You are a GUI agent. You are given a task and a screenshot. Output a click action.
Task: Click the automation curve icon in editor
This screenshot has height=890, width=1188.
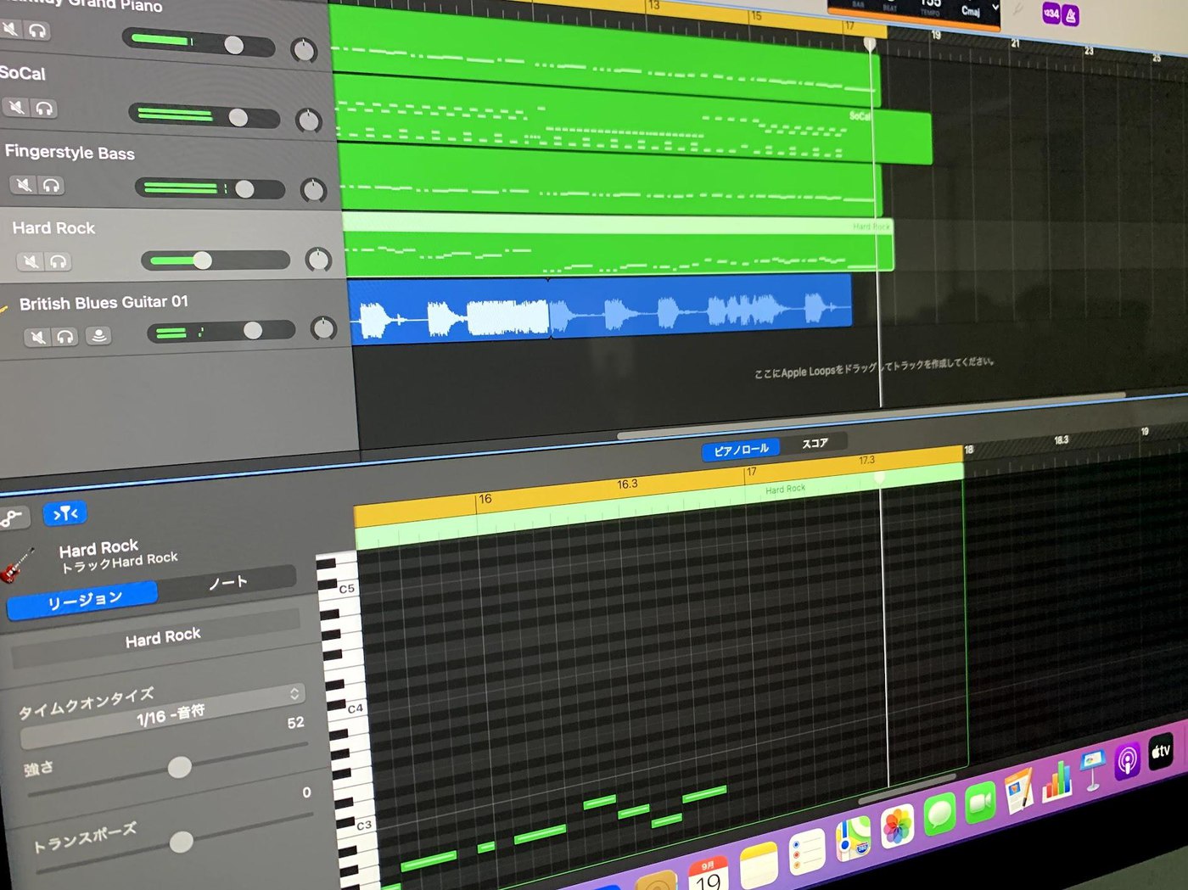pyautogui.click(x=12, y=517)
